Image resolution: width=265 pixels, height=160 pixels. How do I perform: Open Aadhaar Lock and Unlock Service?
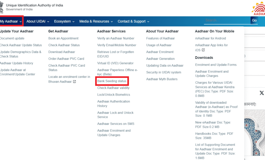[x=116, y=115]
